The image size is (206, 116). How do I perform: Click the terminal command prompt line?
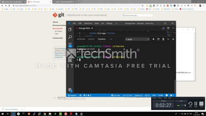pyautogui.click(x=79, y=60)
